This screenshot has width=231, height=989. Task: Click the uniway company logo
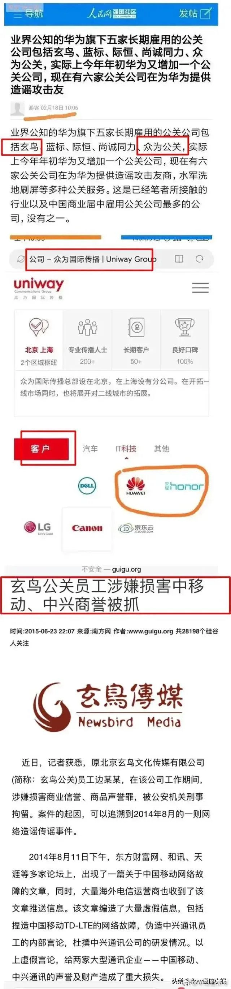[x=39, y=288]
